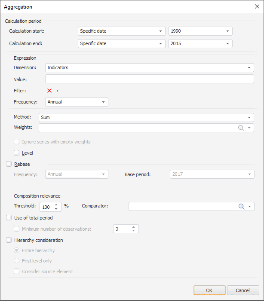This screenshot has width=264, height=305.
Task: Click the search icon in Weights field
Action: tap(241, 128)
